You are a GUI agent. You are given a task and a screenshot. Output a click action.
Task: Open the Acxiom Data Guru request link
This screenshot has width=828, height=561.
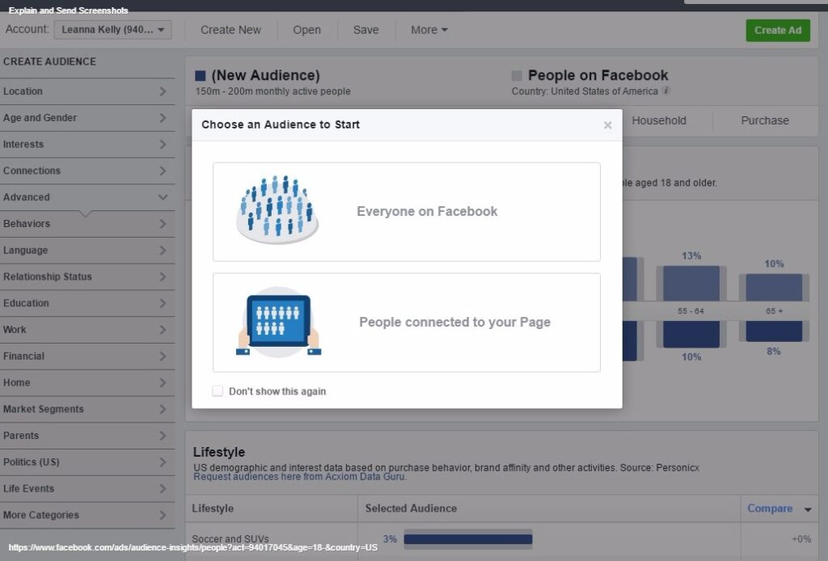click(x=300, y=477)
